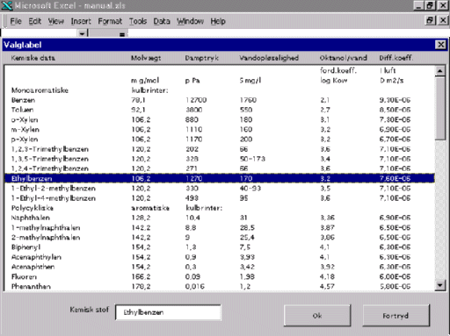
Task: Click the Kemisk stof input field
Action: coord(168,312)
